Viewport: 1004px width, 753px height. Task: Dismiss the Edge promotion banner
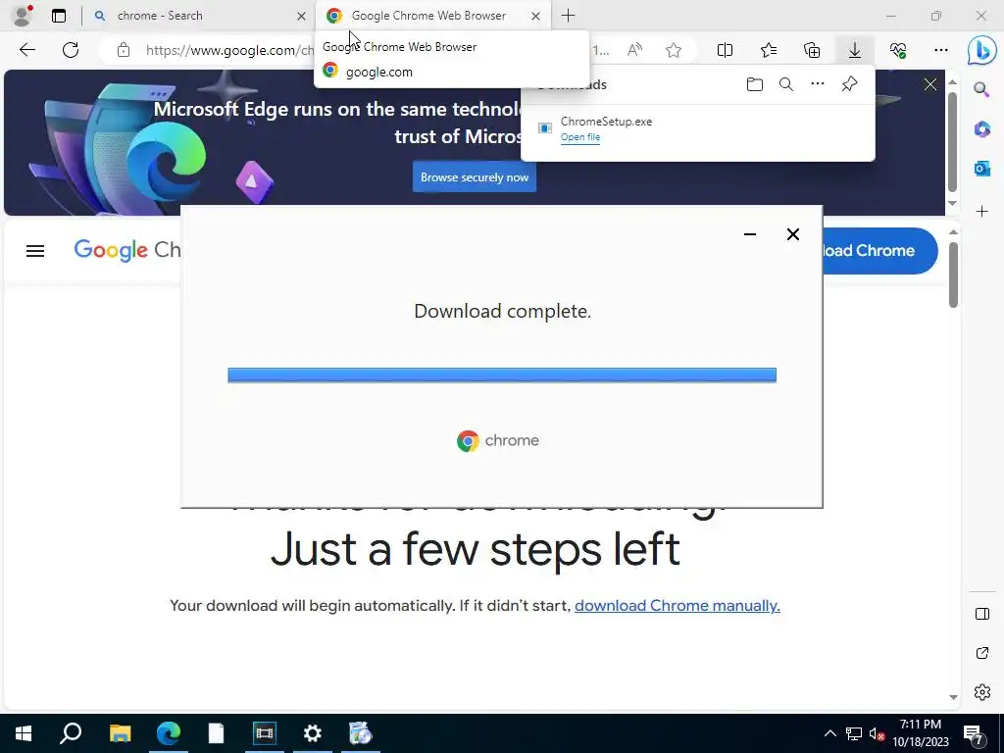click(x=930, y=84)
